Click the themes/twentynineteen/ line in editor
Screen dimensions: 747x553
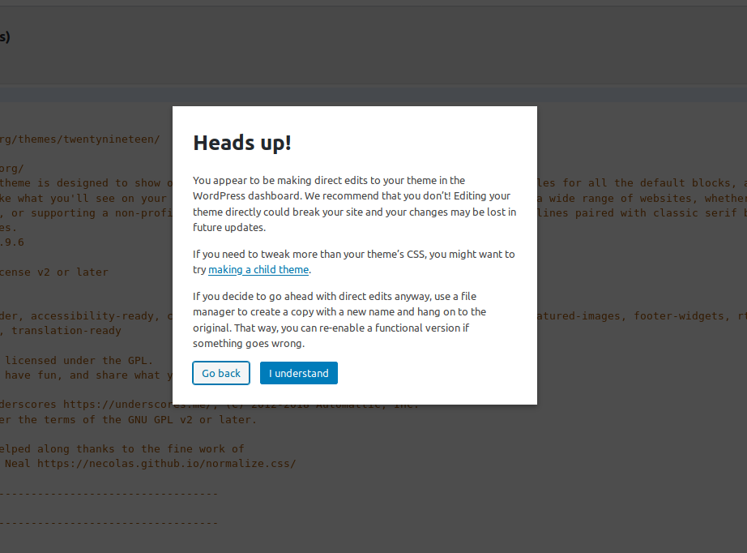click(80, 139)
